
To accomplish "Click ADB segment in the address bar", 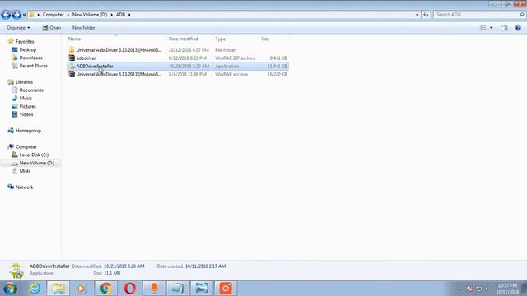I will 120,15.
